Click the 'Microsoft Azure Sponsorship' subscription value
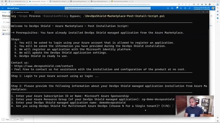 (107, 96)
